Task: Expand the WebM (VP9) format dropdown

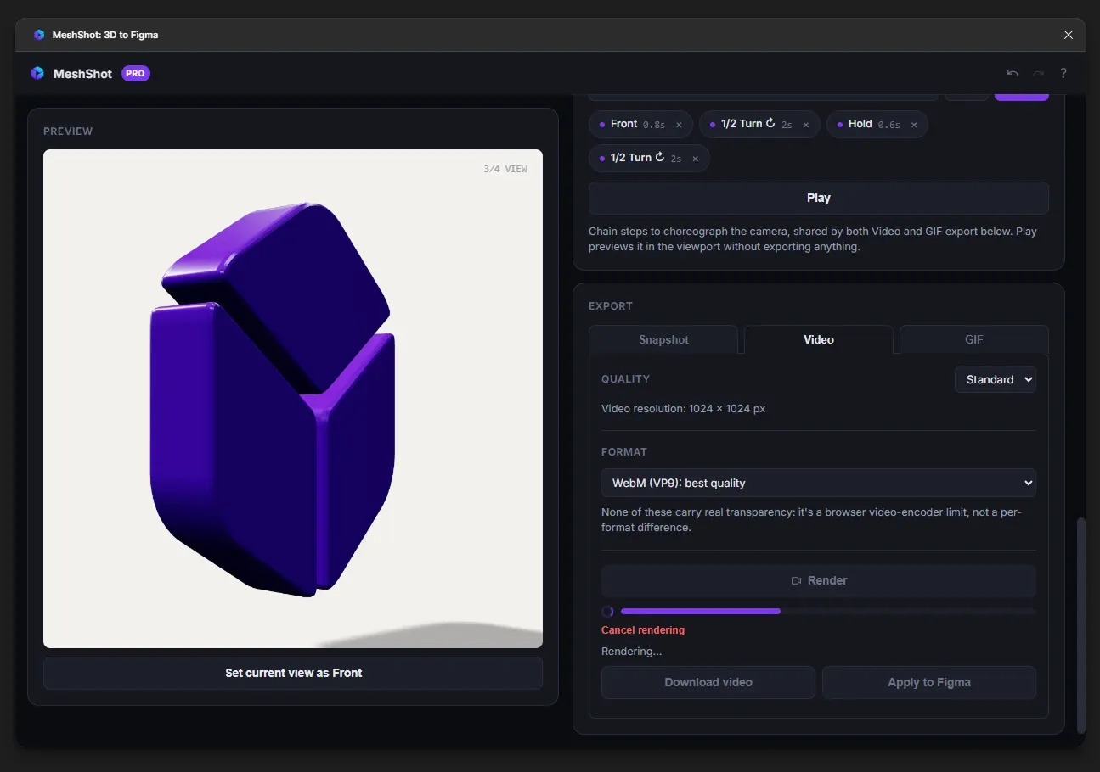Action: tap(819, 483)
